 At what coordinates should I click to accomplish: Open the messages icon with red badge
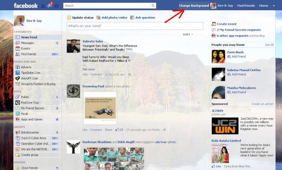click(x=50, y=6)
